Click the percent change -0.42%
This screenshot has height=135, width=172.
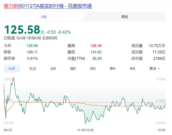[x=64, y=32]
